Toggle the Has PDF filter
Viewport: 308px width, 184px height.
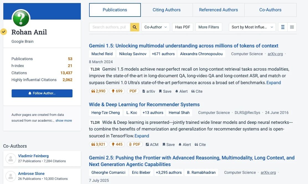(x=183, y=27)
